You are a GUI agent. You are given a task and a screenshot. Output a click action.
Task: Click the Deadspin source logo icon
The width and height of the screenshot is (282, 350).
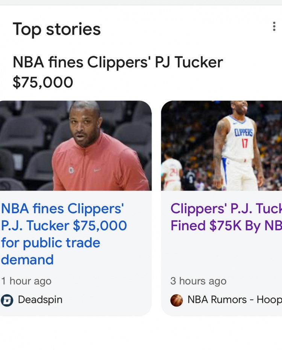(x=7, y=300)
